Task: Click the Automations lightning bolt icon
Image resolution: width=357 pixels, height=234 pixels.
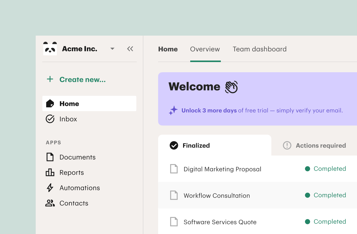Action: (x=50, y=187)
